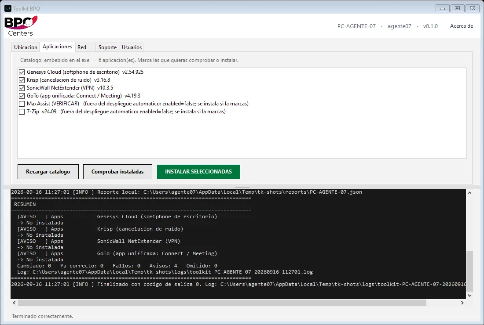
Task: Click the BPO Centers logo
Action: (21, 26)
